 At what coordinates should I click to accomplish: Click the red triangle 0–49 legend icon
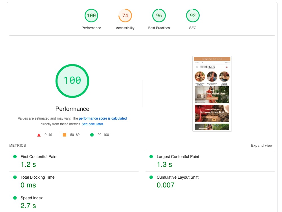39,135
